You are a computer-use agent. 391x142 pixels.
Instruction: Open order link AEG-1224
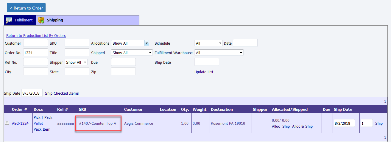(x=20, y=123)
